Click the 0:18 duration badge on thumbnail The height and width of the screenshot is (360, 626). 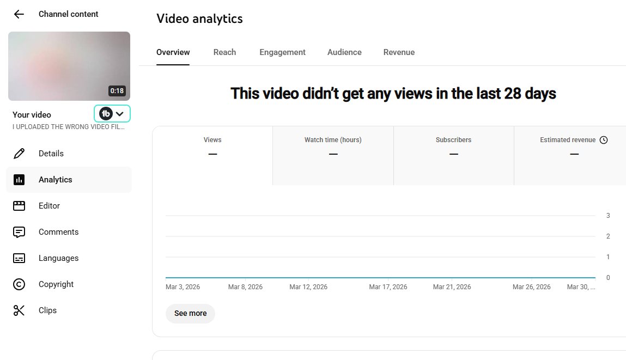(117, 91)
